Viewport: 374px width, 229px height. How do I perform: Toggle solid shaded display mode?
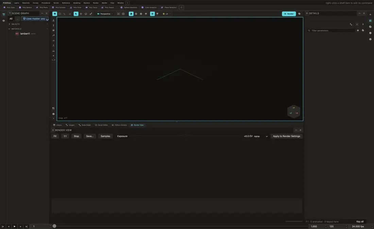click(131, 14)
